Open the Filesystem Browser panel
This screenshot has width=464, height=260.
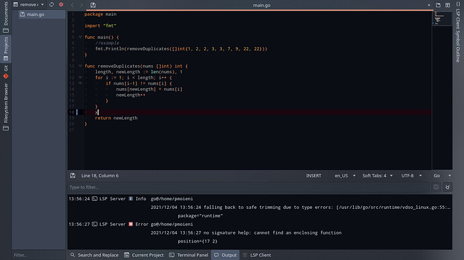(6, 107)
